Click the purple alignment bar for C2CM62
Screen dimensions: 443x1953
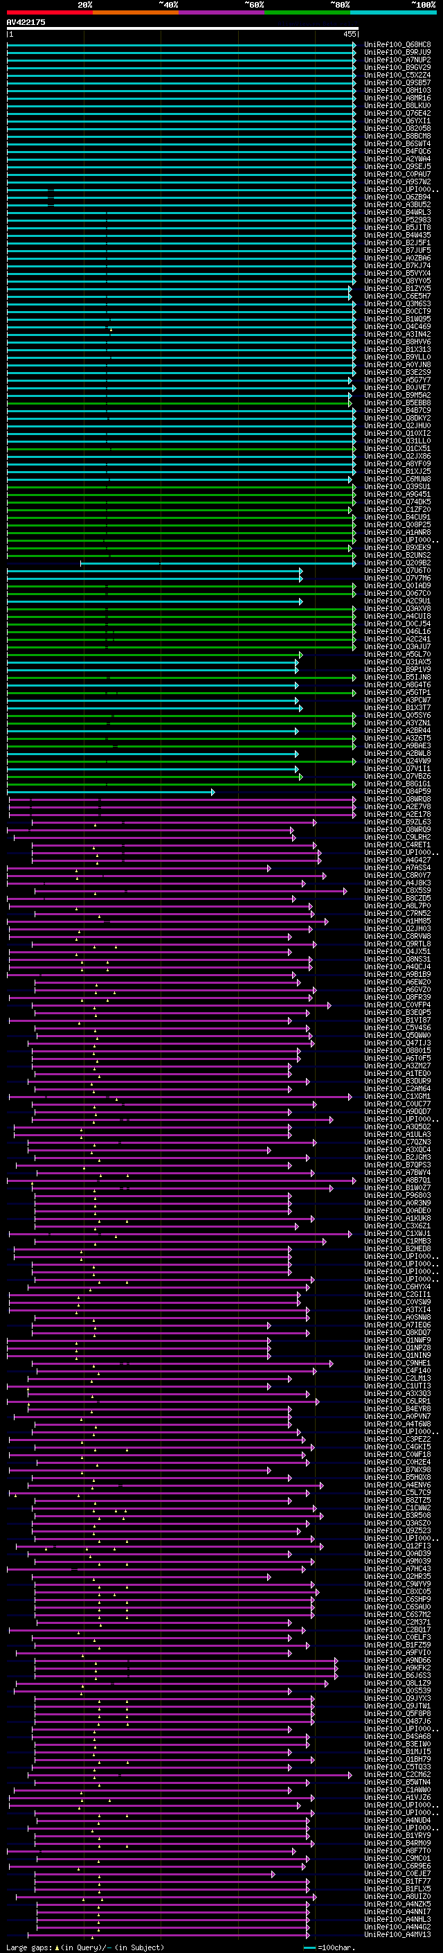[190, 1775]
